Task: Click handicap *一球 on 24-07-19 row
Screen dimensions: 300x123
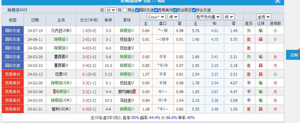Action: coord(163,31)
